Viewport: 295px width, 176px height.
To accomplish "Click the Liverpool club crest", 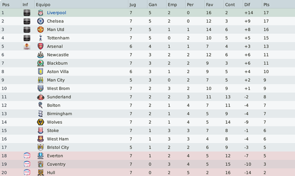I will pyautogui.click(x=41, y=13).
